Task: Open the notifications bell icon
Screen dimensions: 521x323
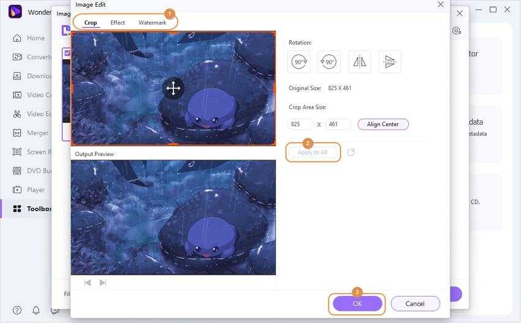Action: click(36, 310)
